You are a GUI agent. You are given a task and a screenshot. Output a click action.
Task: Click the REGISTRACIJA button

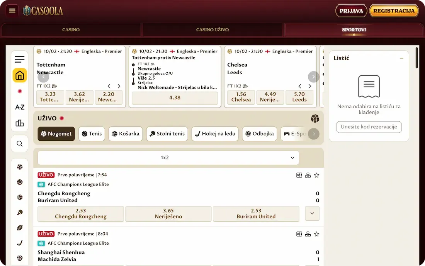coord(394,11)
